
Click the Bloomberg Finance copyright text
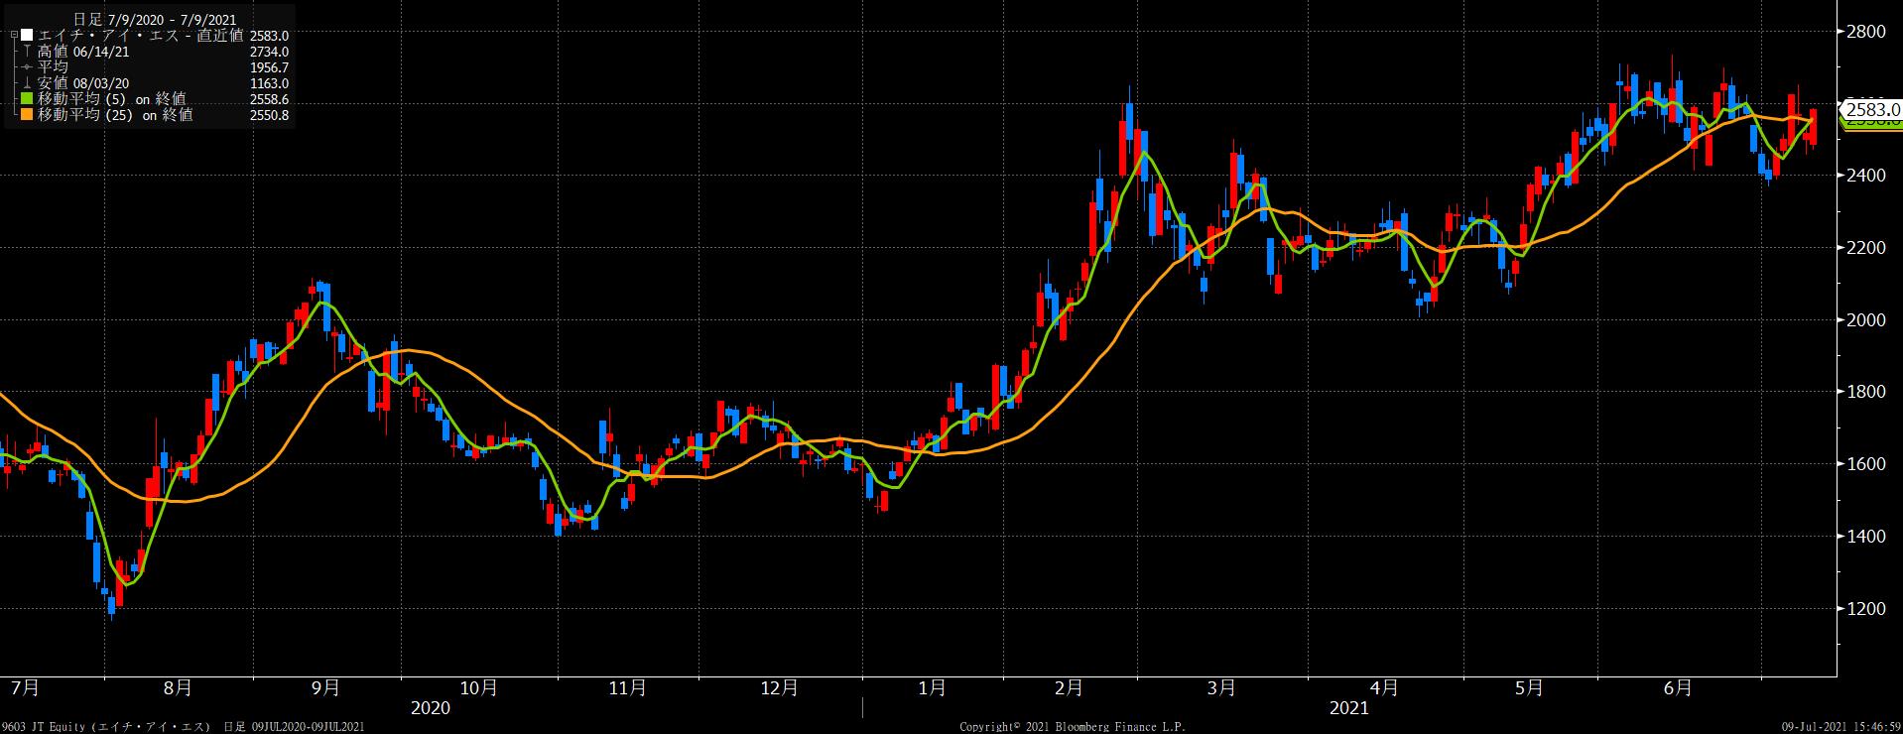pyautogui.click(x=1072, y=727)
